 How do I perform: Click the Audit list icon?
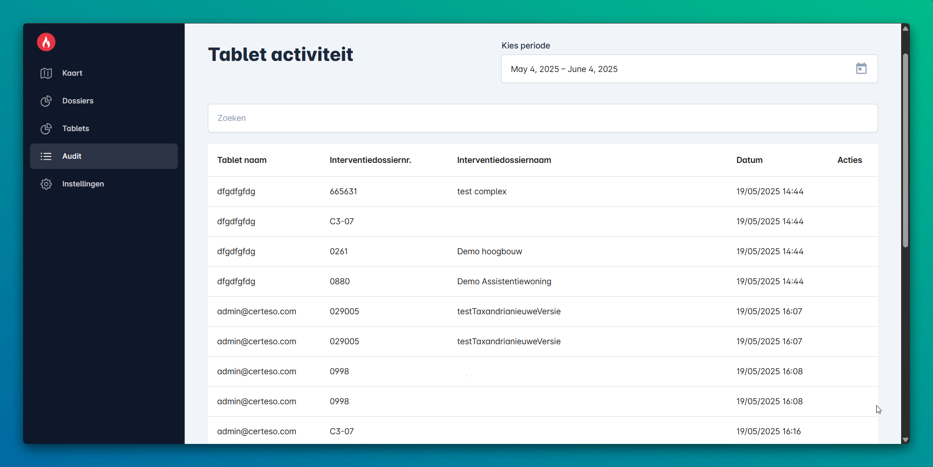pyautogui.click(x=46, y=156)
